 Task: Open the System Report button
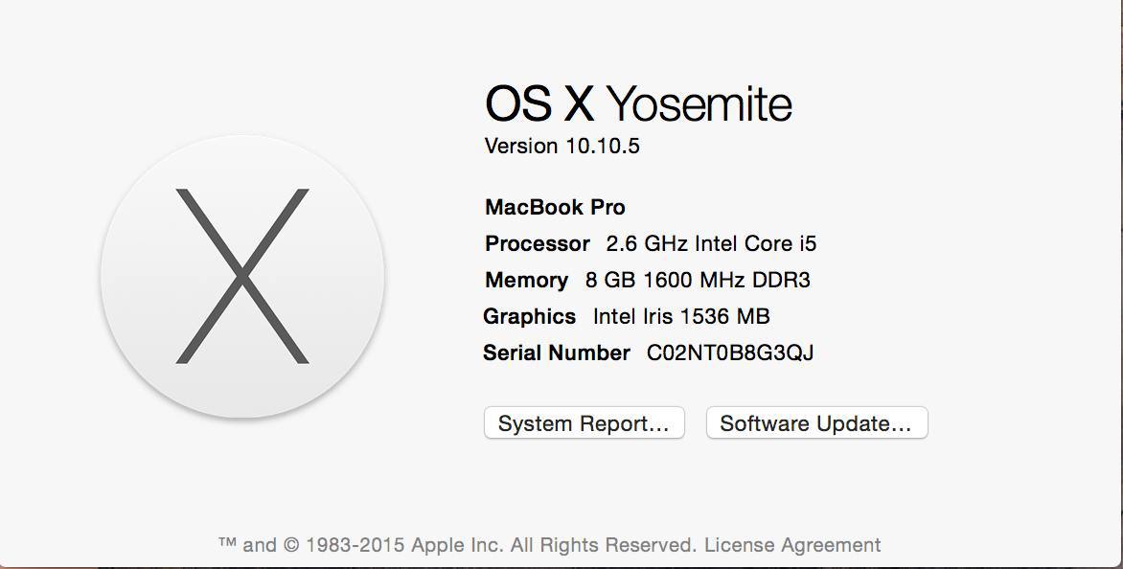click(584, 423)
